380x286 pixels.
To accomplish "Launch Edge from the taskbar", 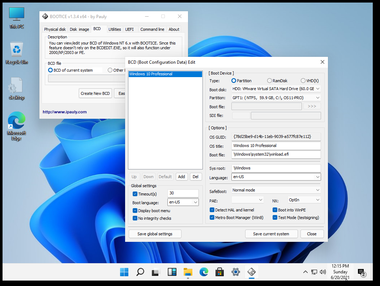I will tap(204, 272).
